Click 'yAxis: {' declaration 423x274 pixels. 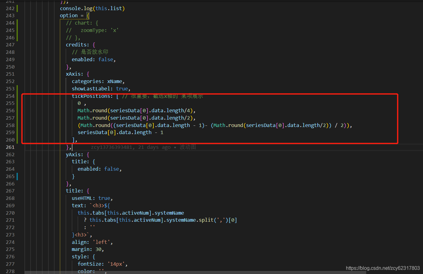point(77,154)
